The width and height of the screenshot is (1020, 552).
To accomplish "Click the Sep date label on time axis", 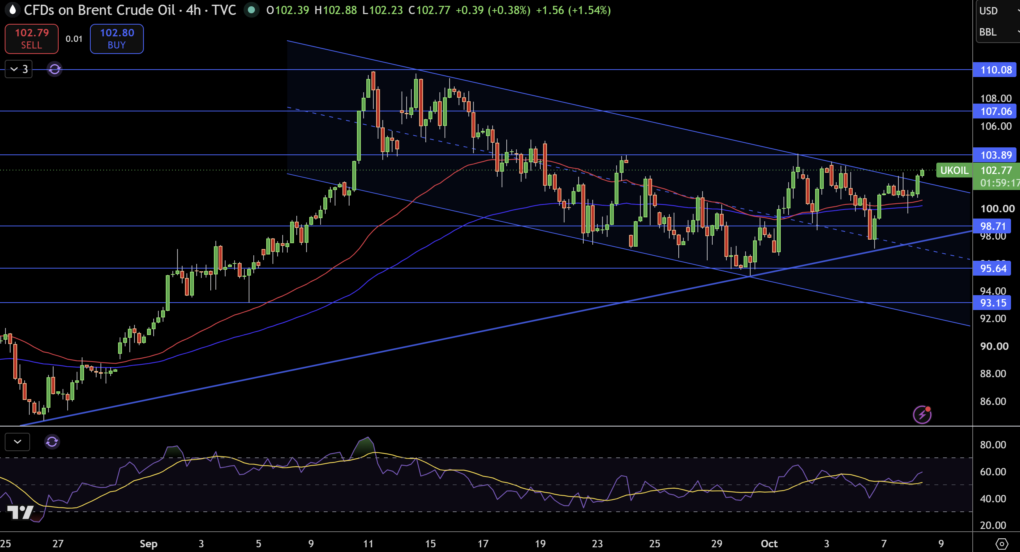I will click(149, 544).
